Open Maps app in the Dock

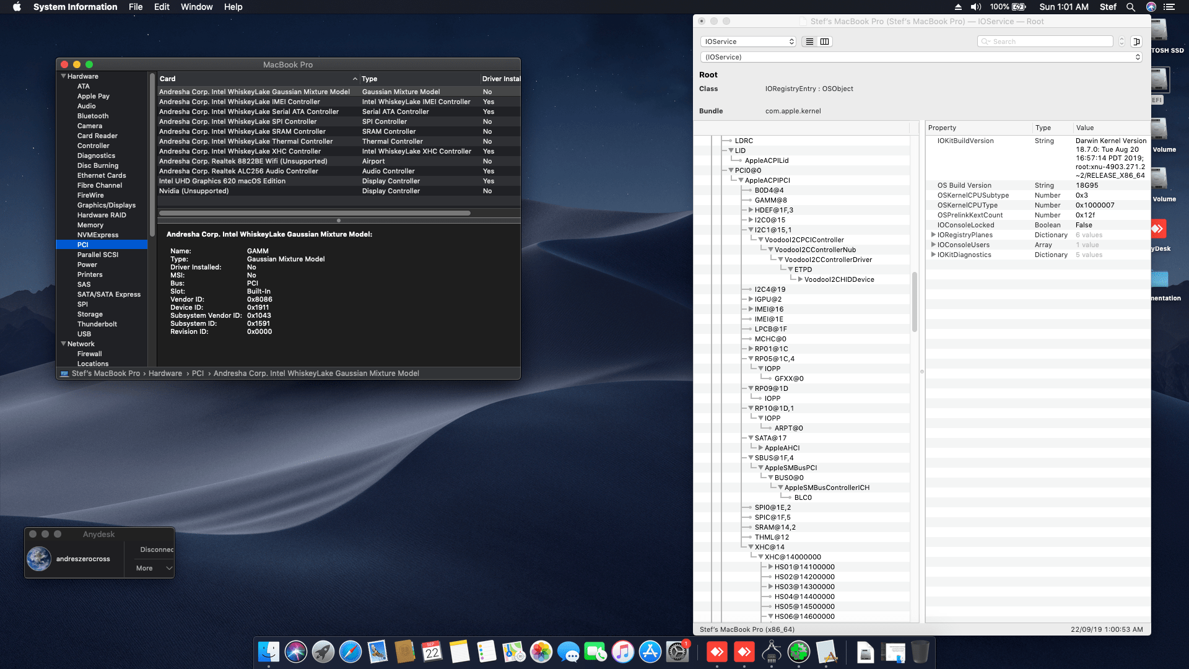[x=514, y=652]
